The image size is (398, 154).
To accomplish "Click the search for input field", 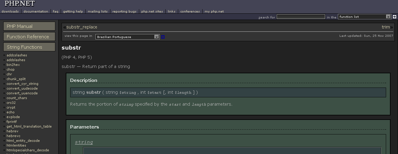I will pos(301,17).
